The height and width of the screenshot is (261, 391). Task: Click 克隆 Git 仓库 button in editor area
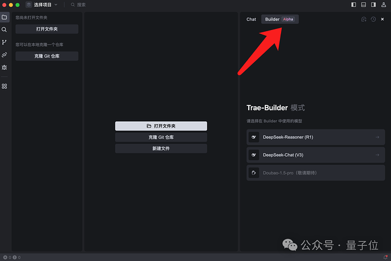coord(161,137)
